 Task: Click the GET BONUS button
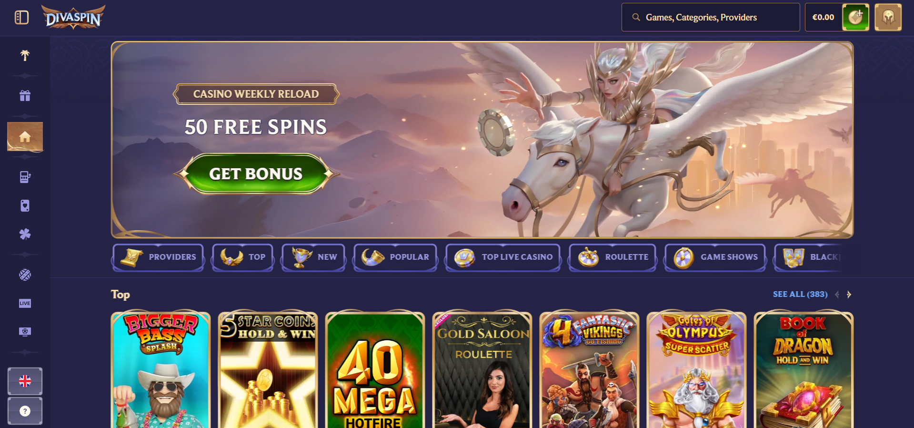(256, 174)
